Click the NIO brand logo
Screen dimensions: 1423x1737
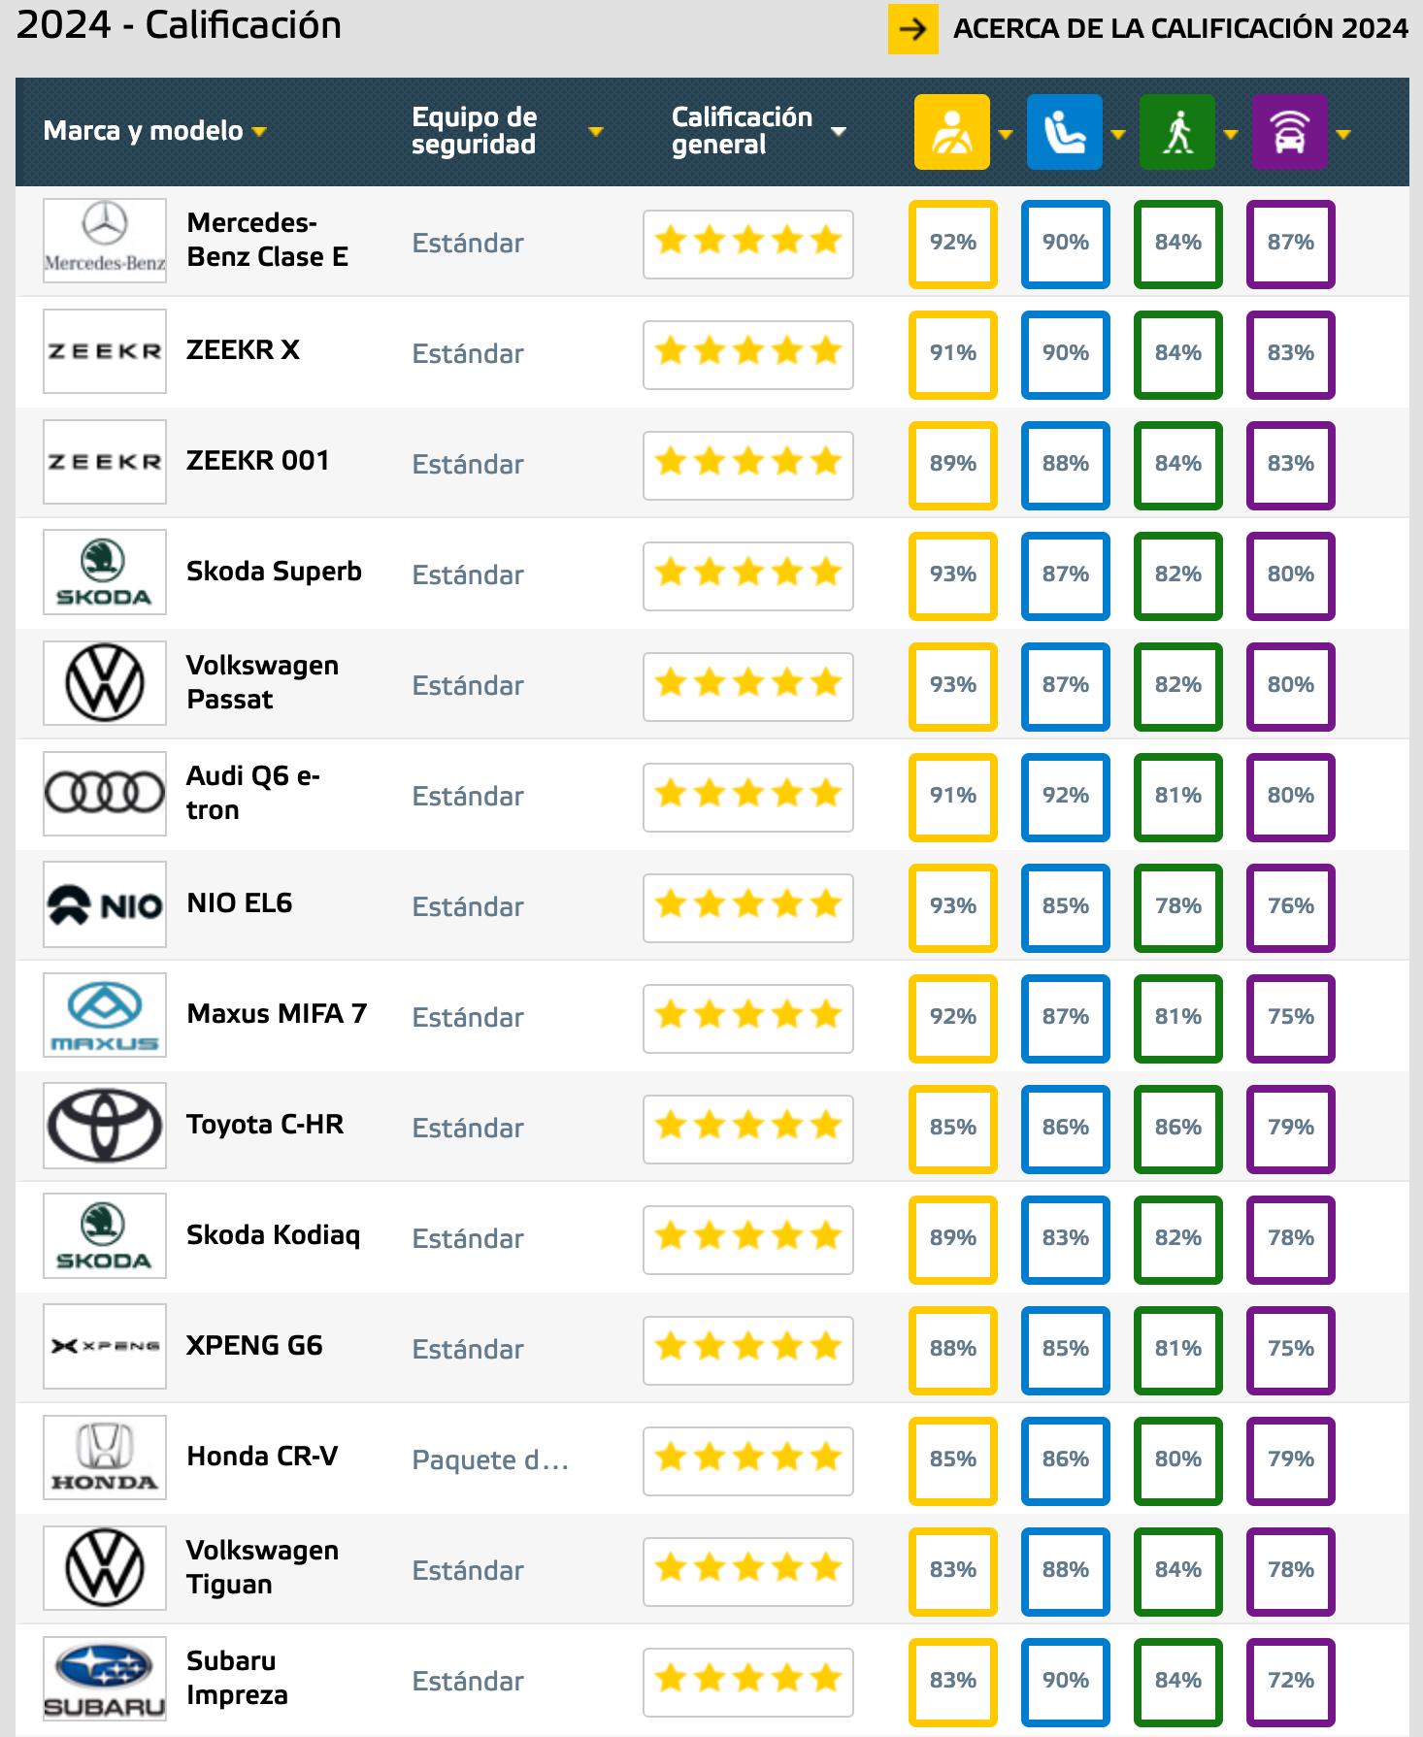pos(104,904)
